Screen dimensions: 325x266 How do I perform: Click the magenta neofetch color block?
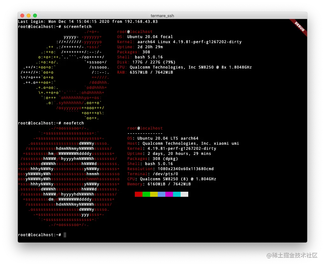(x=169, y=194)
